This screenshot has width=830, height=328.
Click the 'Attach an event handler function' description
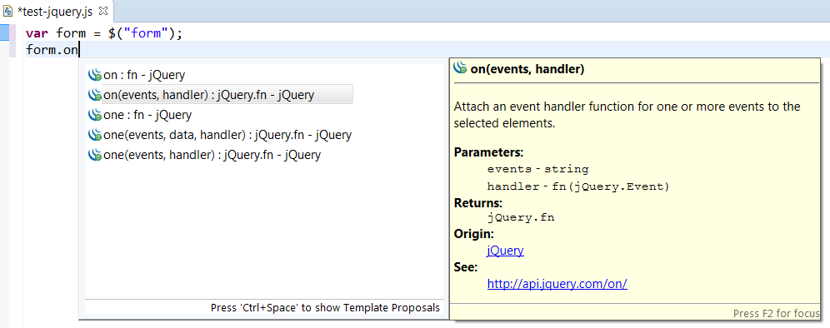tap(627, 116)
